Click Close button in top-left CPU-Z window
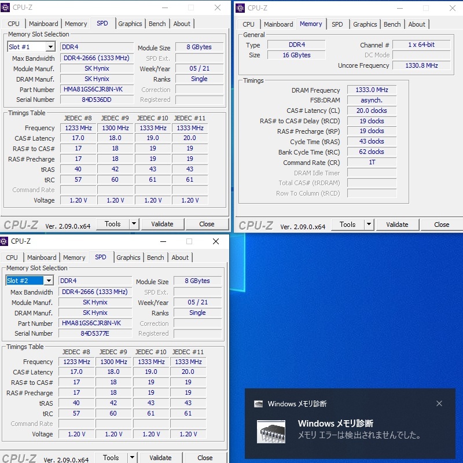The image size is (463, 463). click(207, 224)
